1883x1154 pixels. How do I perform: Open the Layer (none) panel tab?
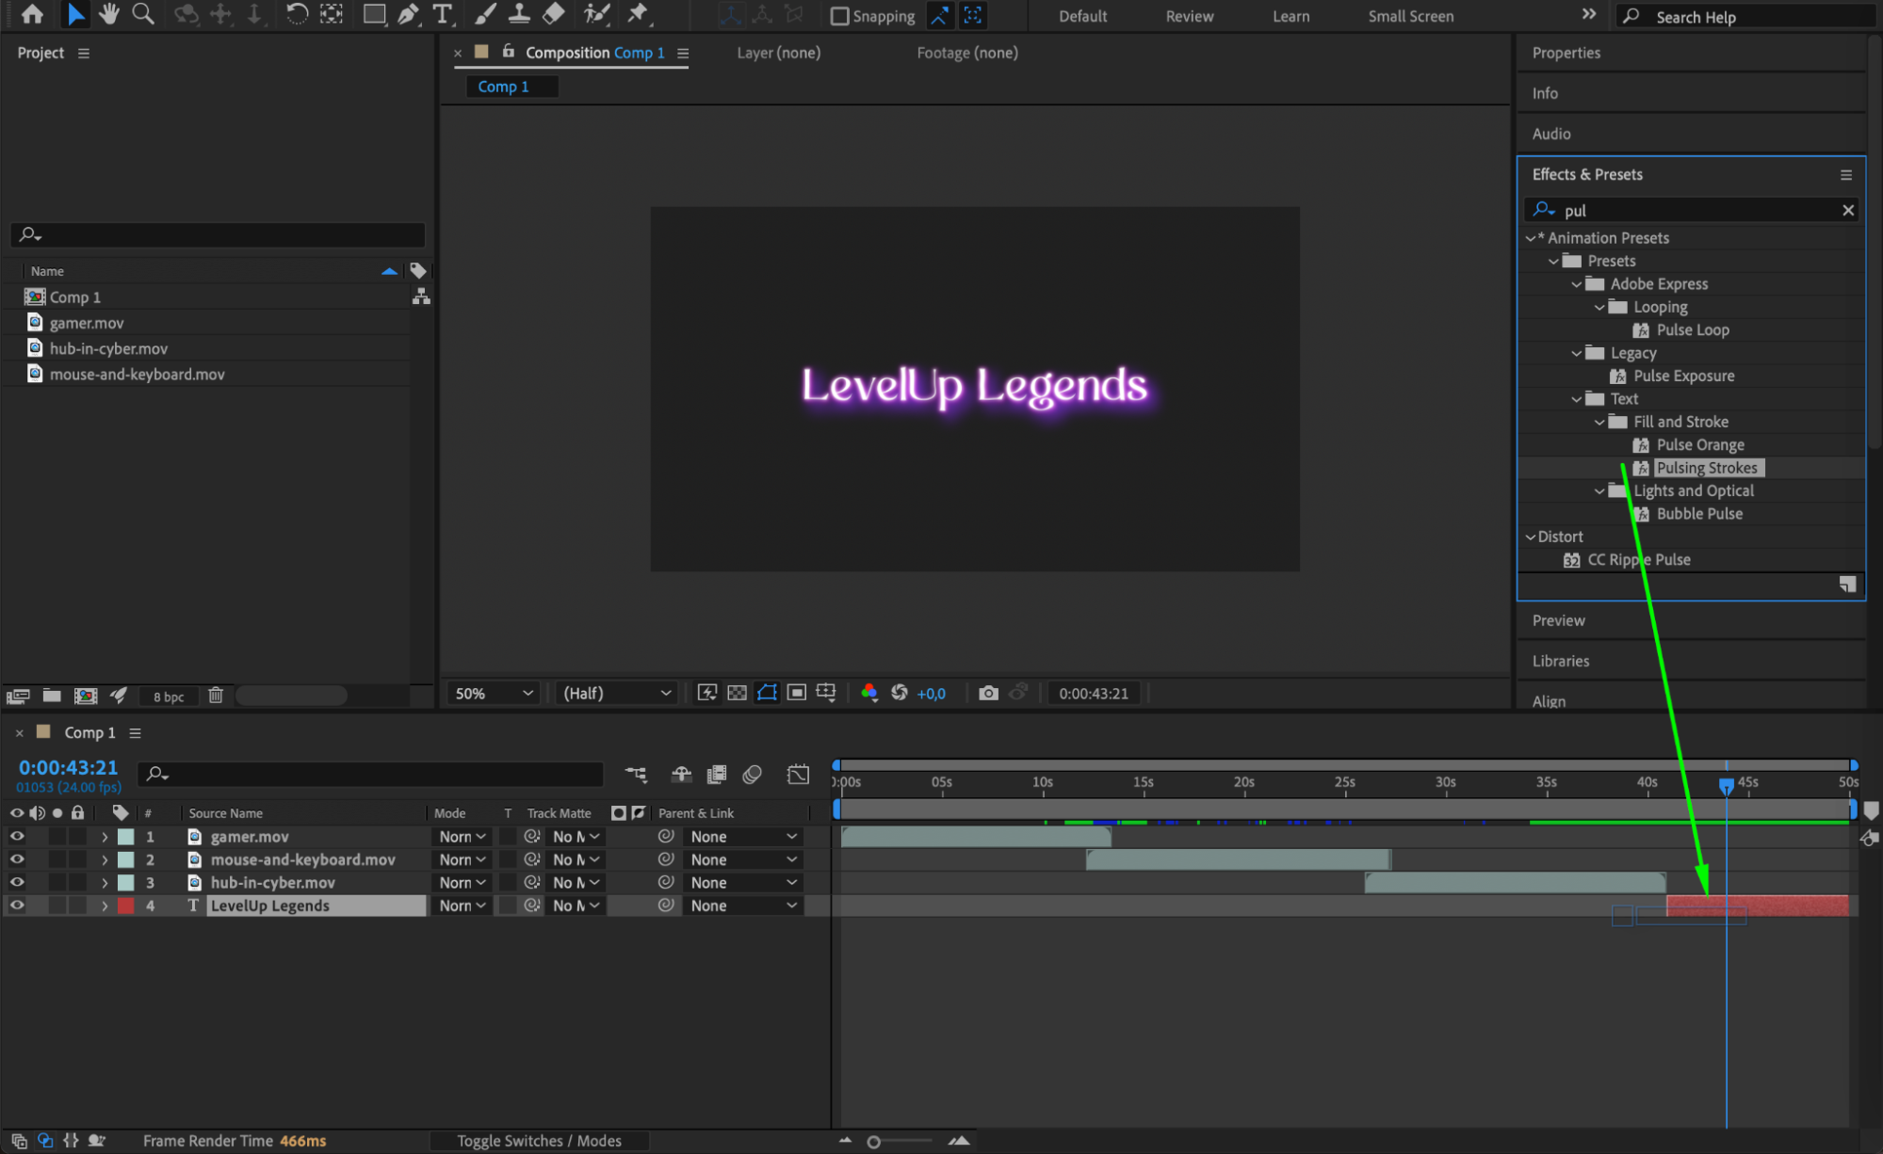778,53
